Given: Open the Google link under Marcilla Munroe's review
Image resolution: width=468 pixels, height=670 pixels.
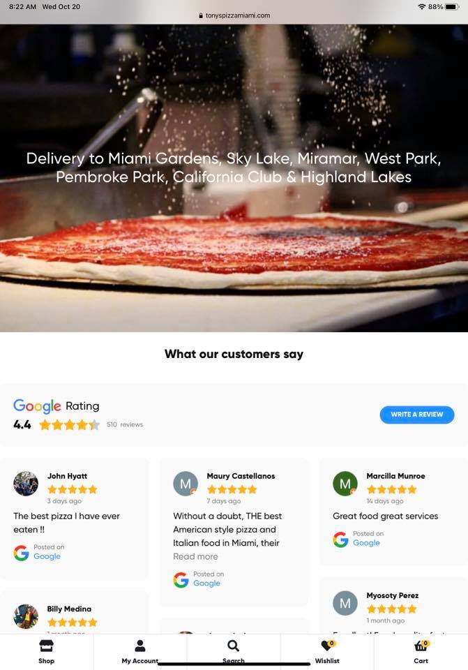Looking at the screenshot, I should (366, 543).
